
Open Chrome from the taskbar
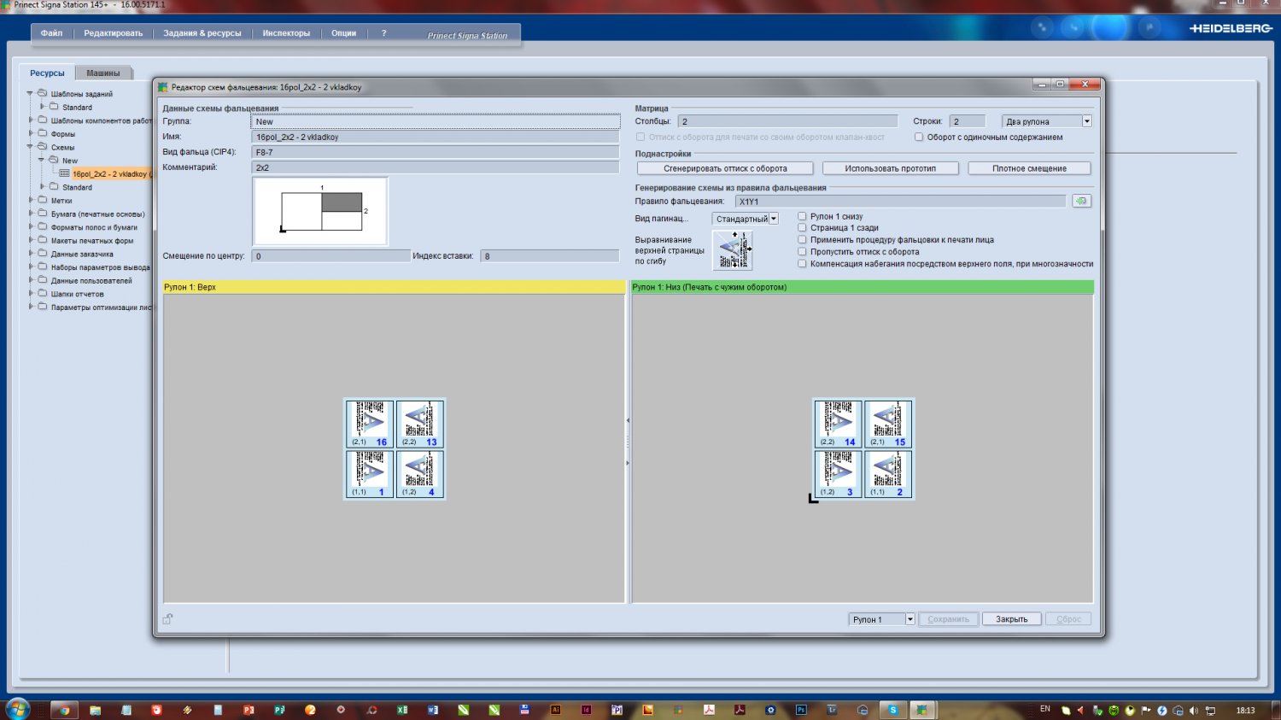[64, 710]
